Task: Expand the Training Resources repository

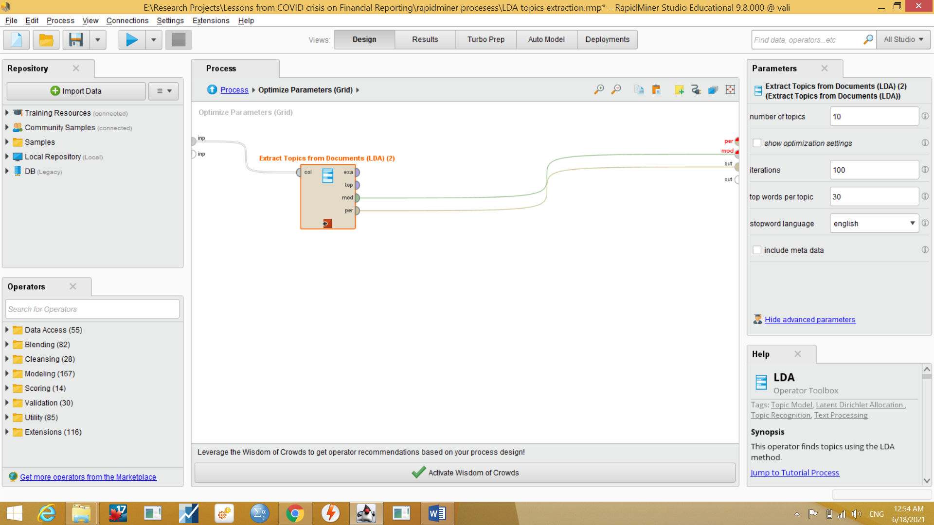Action: tap(7, 113)
